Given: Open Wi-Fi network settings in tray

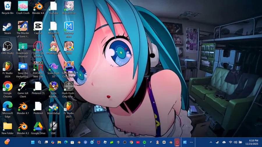Looking at the screenshot, I should tap(231, 142).
